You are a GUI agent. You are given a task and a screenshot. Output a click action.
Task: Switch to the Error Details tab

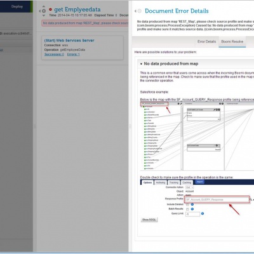(206, 41)
